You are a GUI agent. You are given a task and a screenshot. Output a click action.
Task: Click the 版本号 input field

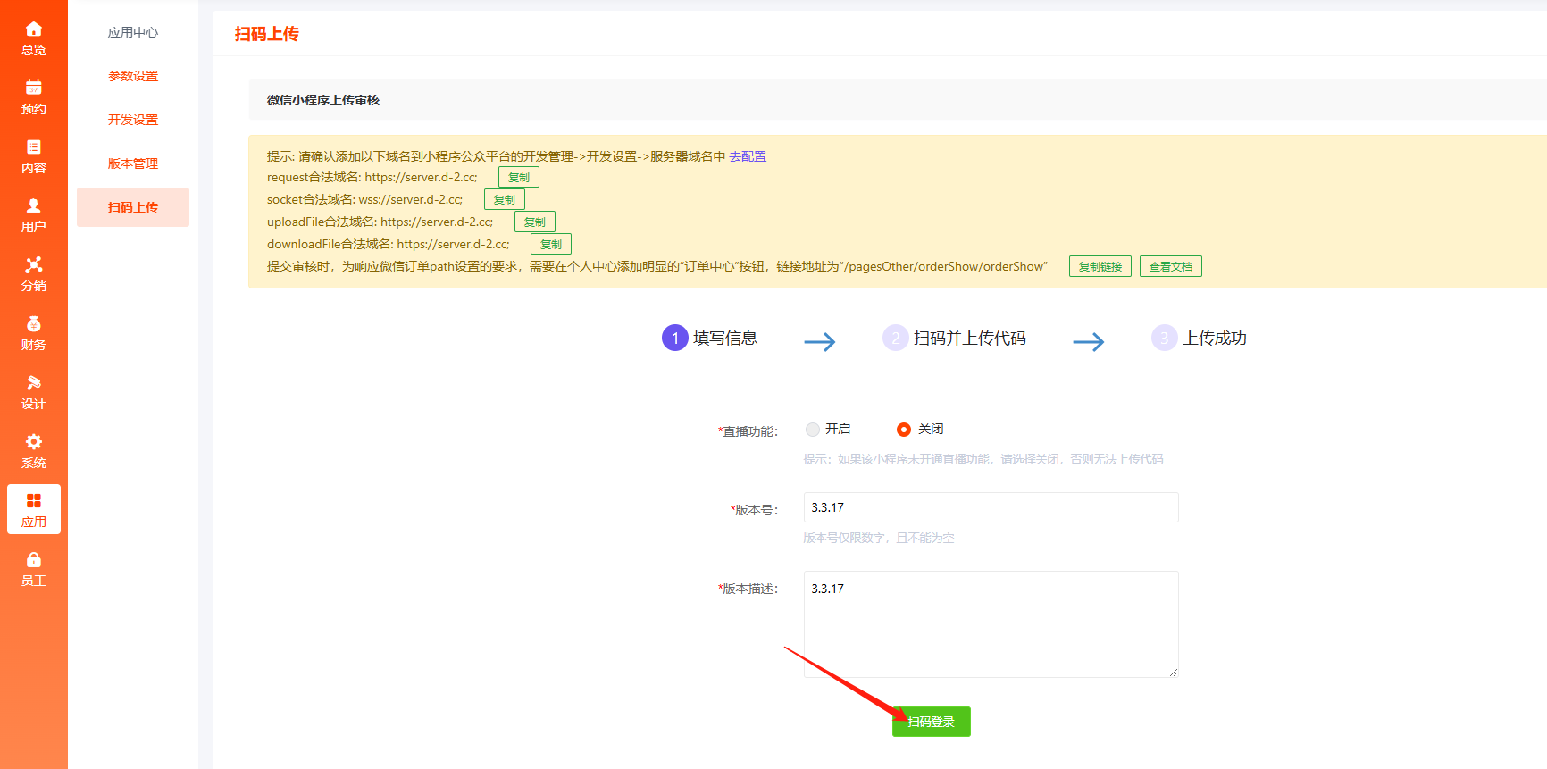click(991, 507)
